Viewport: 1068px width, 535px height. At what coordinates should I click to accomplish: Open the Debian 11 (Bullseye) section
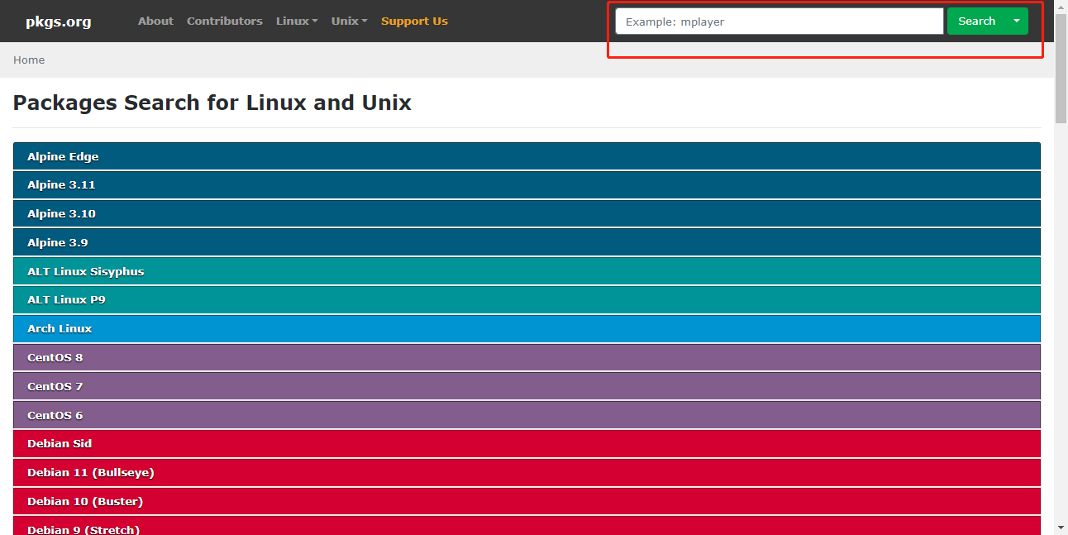tap(526, 472)
